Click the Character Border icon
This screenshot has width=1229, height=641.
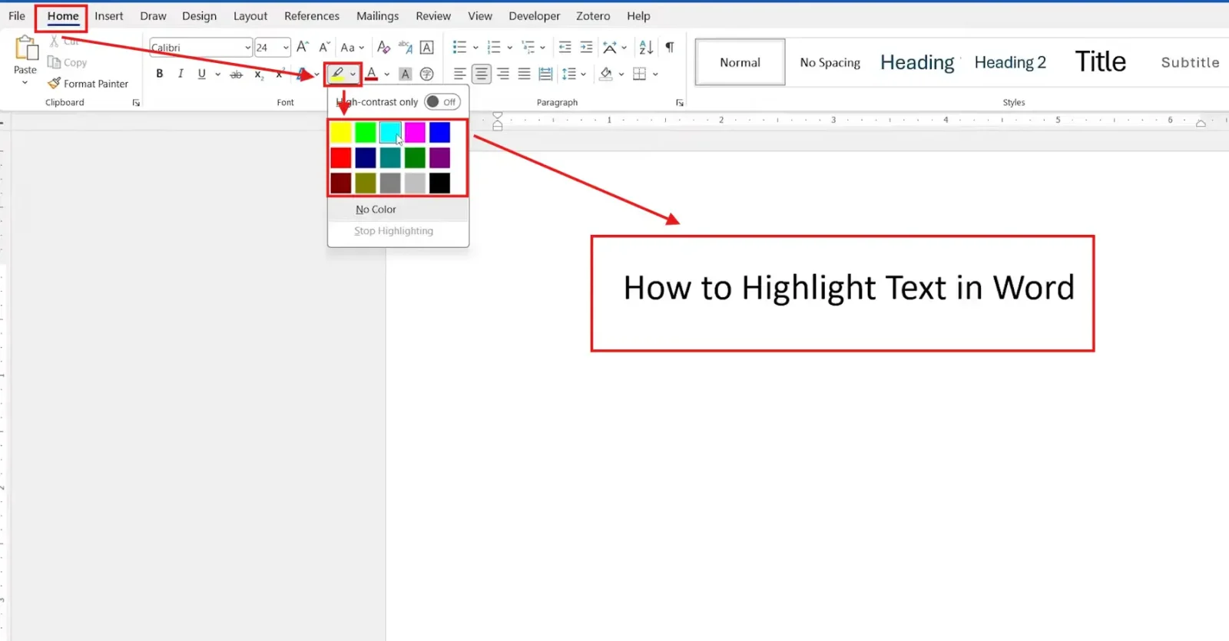427,47
